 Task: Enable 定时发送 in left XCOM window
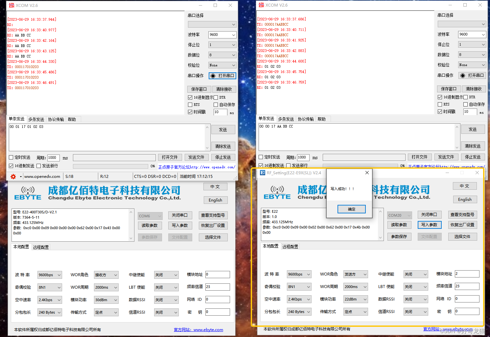[11, 157]
